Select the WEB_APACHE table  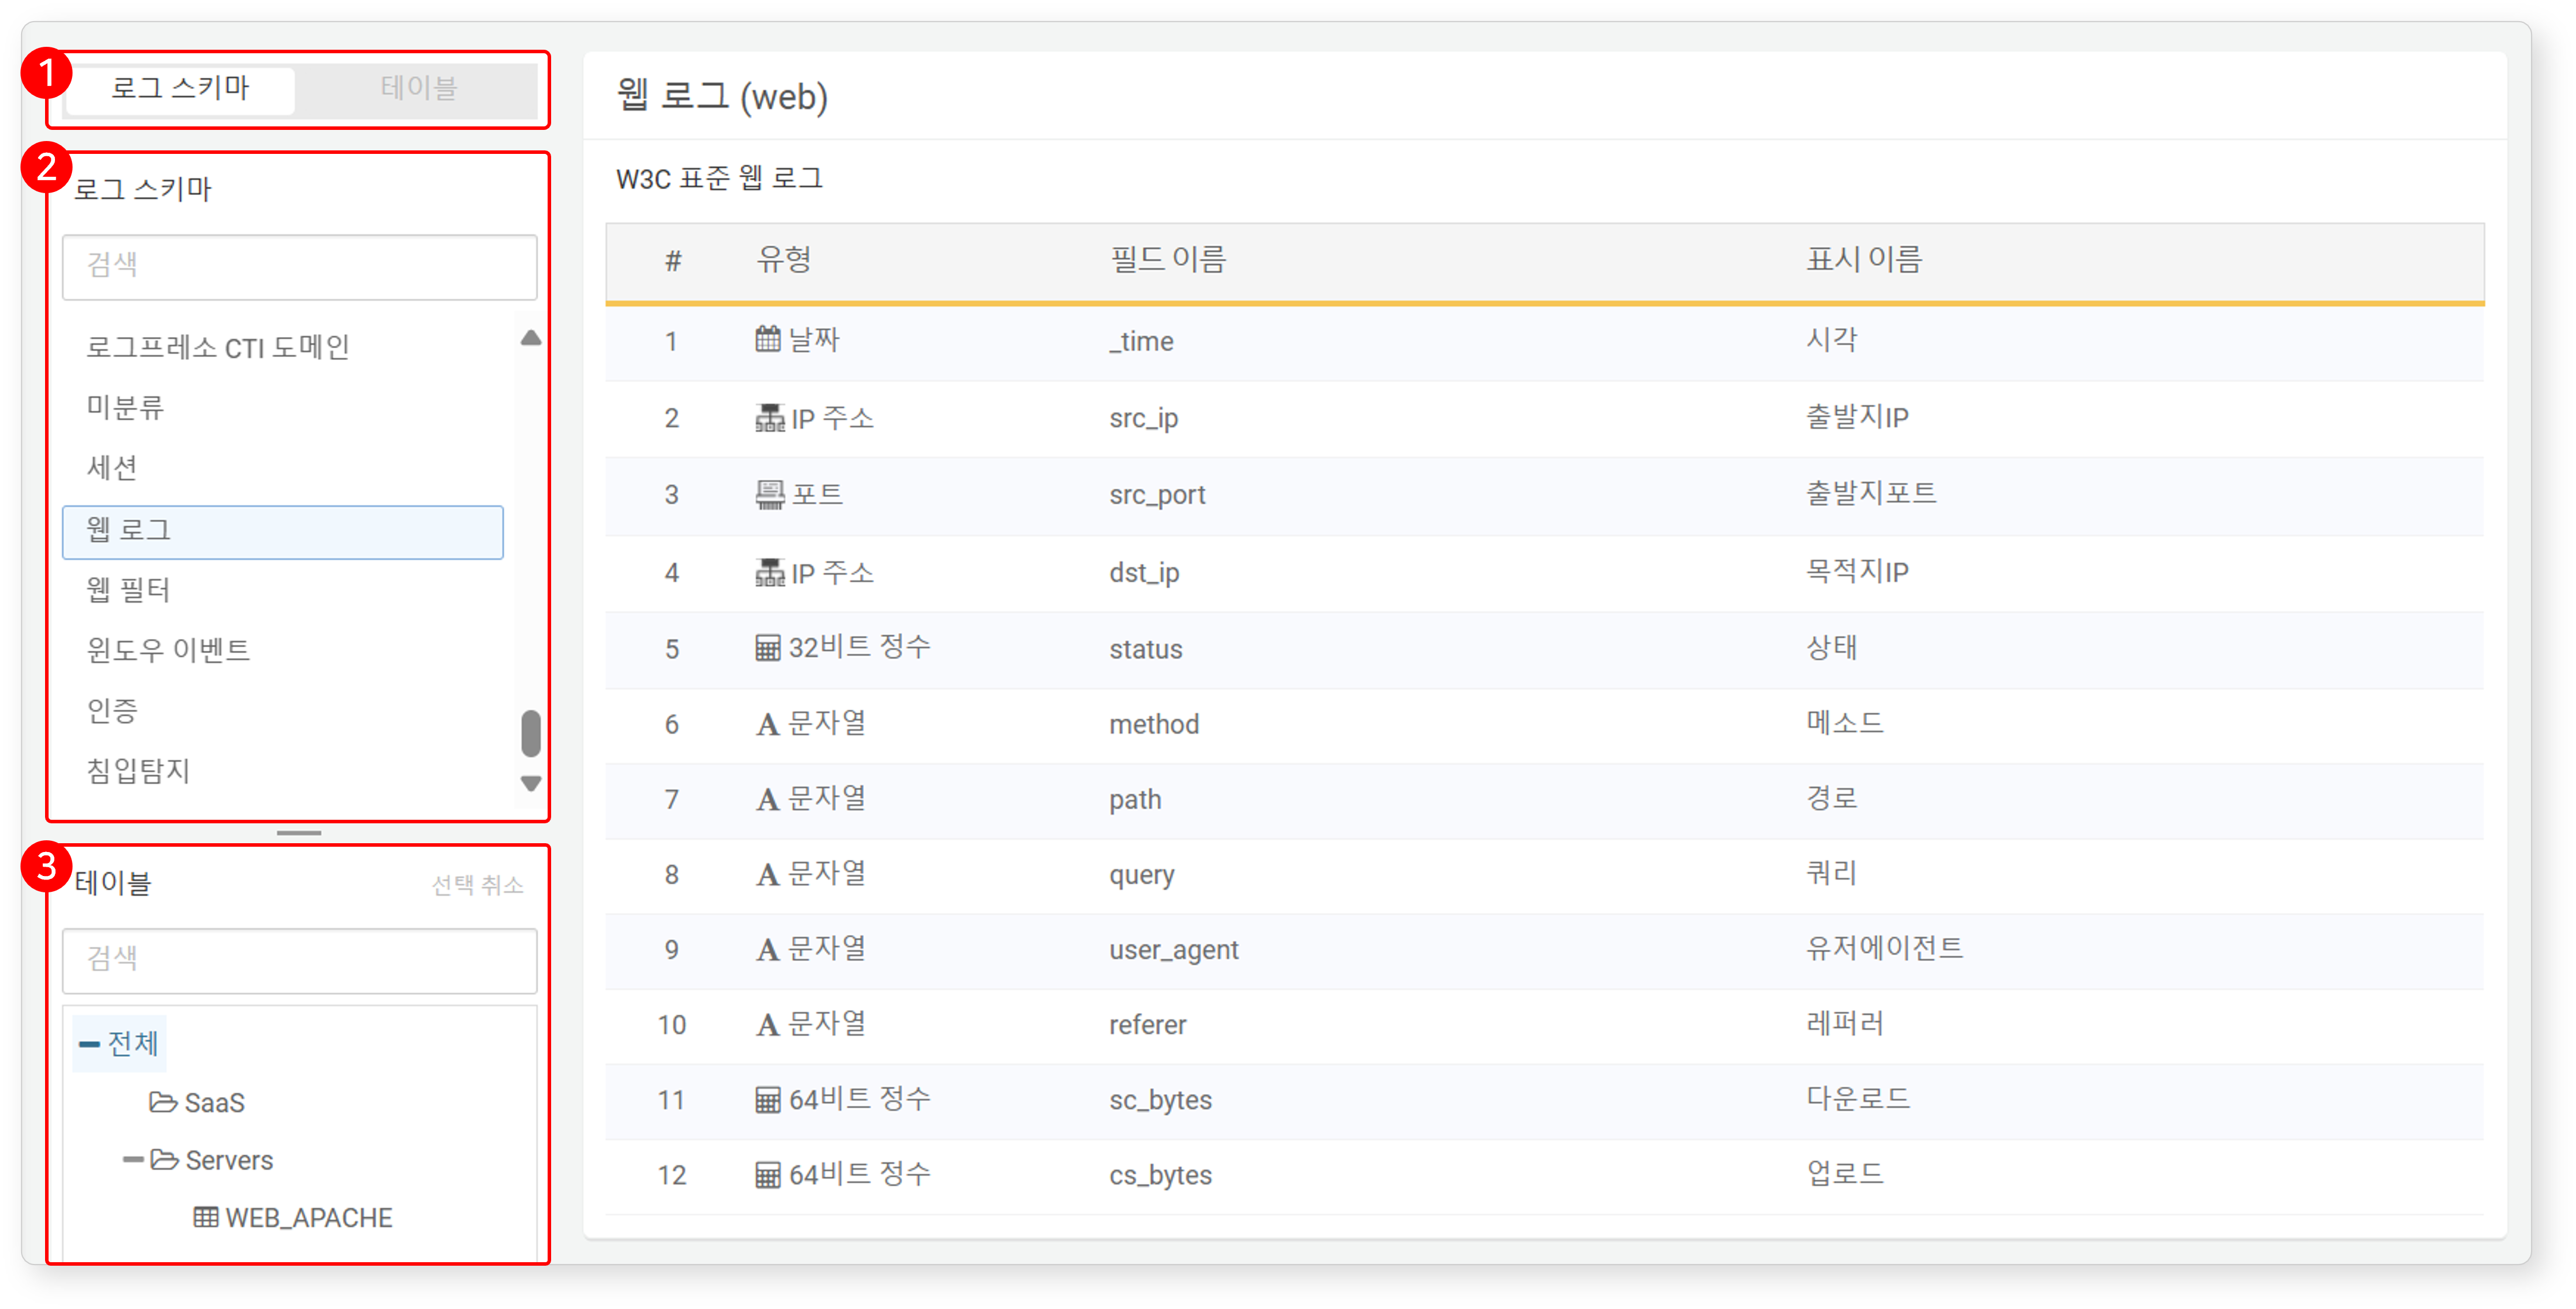tap(308, 1218)
